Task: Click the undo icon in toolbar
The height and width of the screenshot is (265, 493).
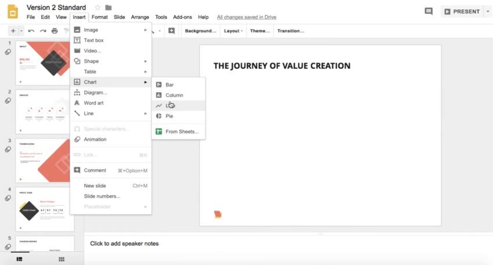Action: 31,31
